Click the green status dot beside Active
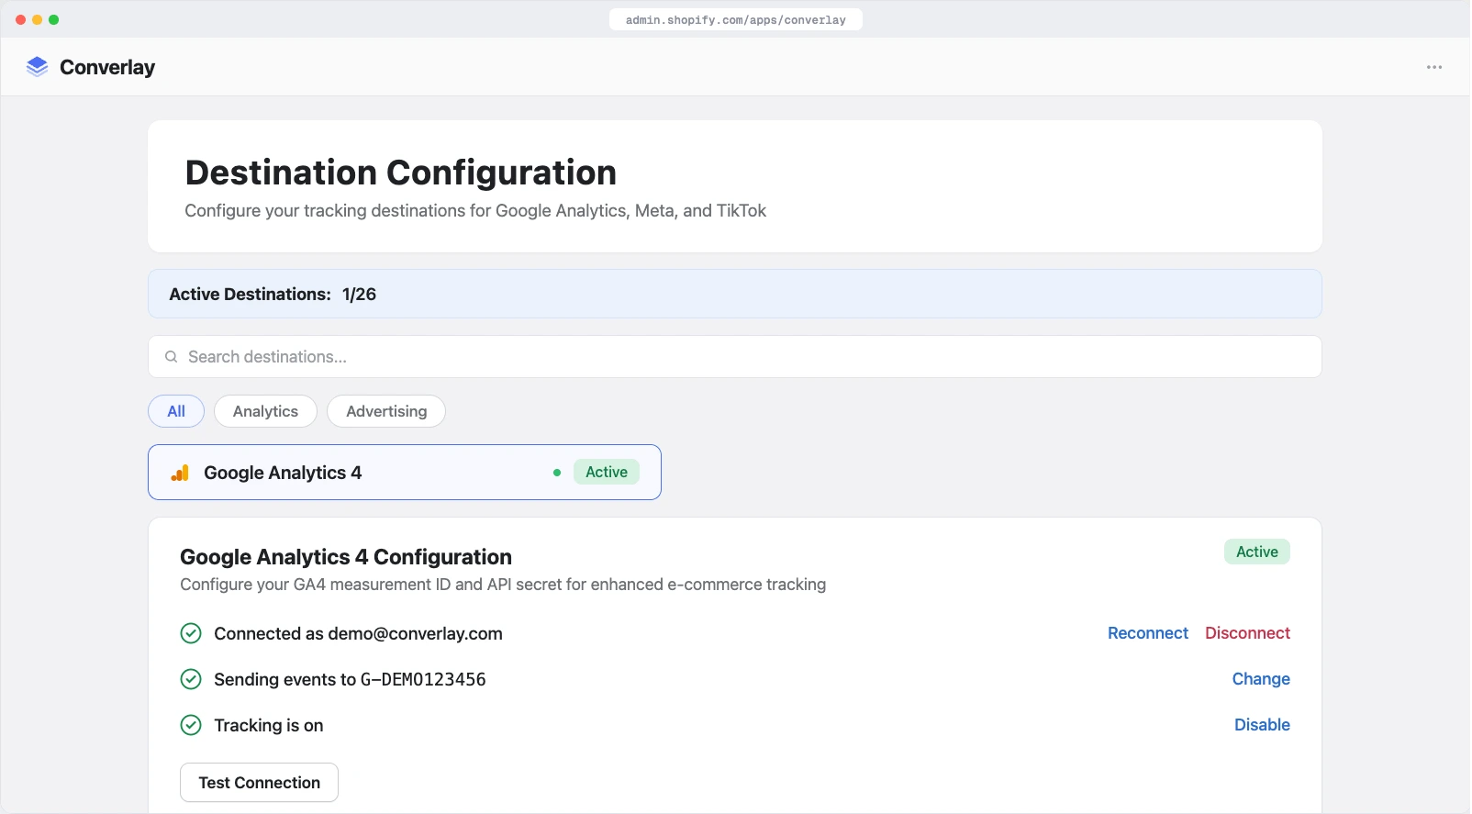The height and width of the screenshot is (814, 1472). [557, 473]
